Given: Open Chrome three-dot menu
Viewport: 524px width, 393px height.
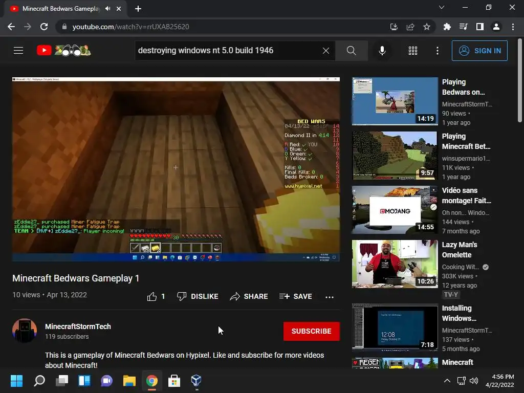Looking at the screenshot, I should click(513, 27).
